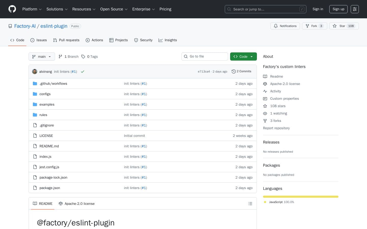The image size is (367, 229).
Task: Click the Report repository link
Action: pos(276,128)
